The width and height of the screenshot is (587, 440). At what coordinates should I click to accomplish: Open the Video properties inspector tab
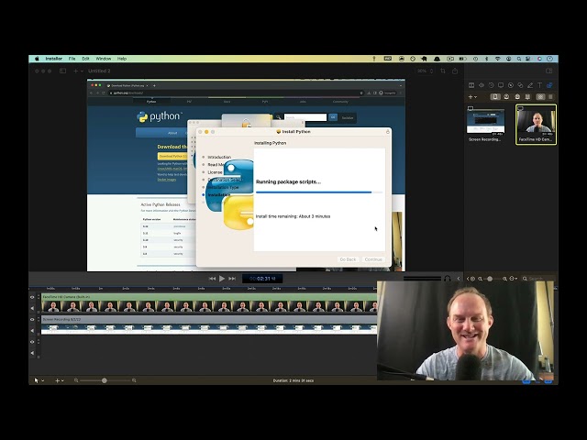coord(471,85)
